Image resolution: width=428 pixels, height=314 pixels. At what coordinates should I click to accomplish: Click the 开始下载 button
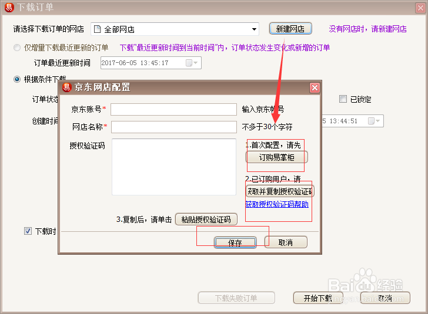click(318, 298)
